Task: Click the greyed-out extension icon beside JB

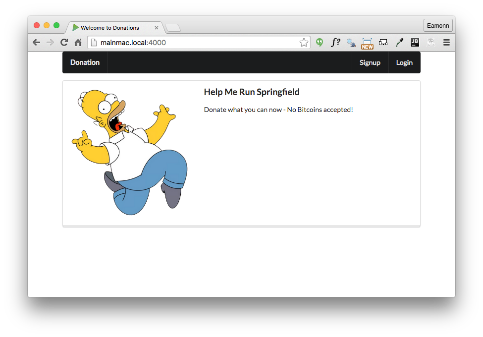Action: point(430,43)
